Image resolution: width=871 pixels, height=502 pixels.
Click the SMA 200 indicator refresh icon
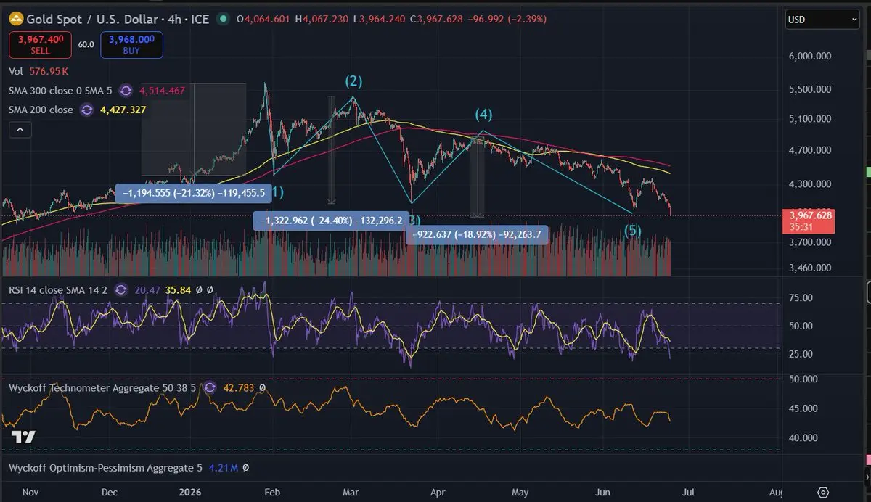tap(87, 110)
